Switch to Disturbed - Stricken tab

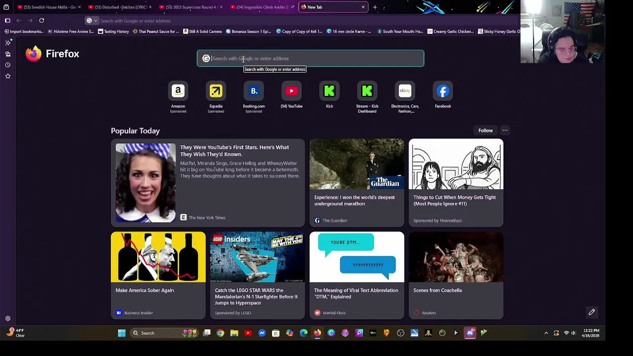point(121,7)
